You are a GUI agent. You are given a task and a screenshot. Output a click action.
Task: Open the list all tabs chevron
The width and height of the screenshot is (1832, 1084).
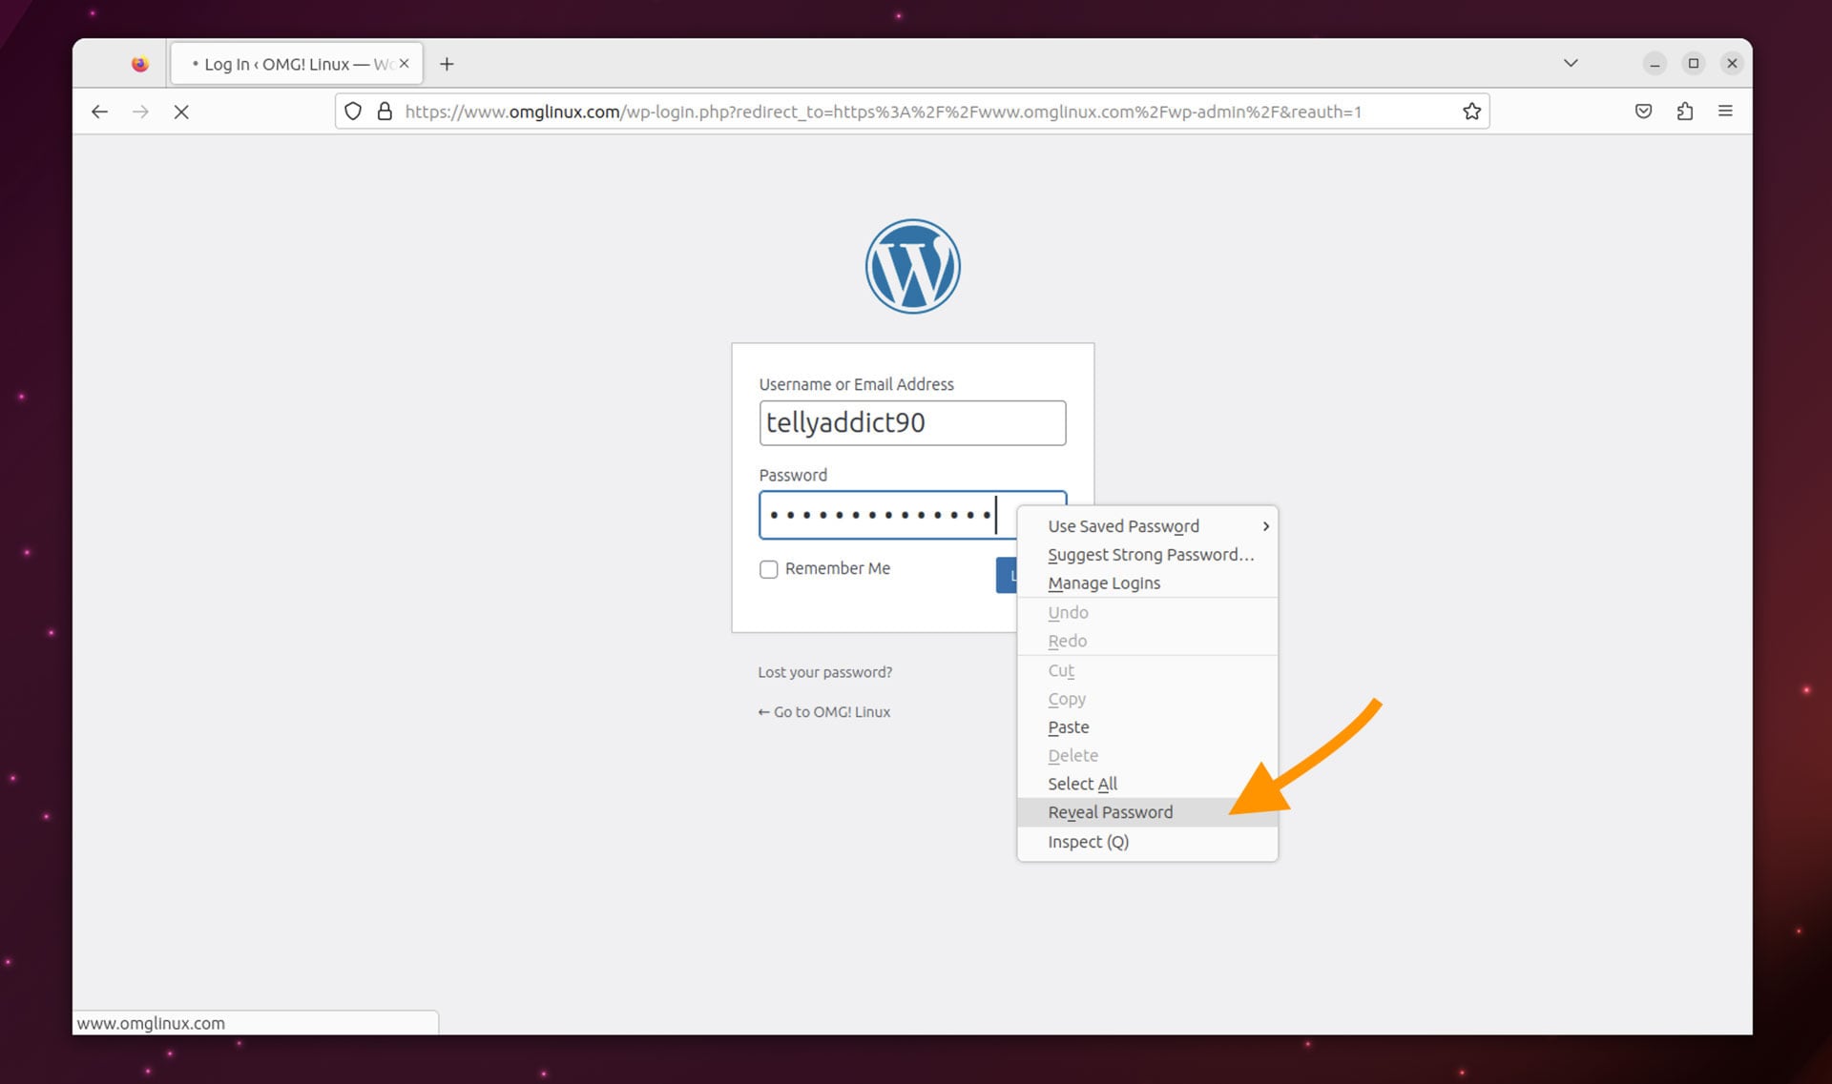click(1571, 63)
